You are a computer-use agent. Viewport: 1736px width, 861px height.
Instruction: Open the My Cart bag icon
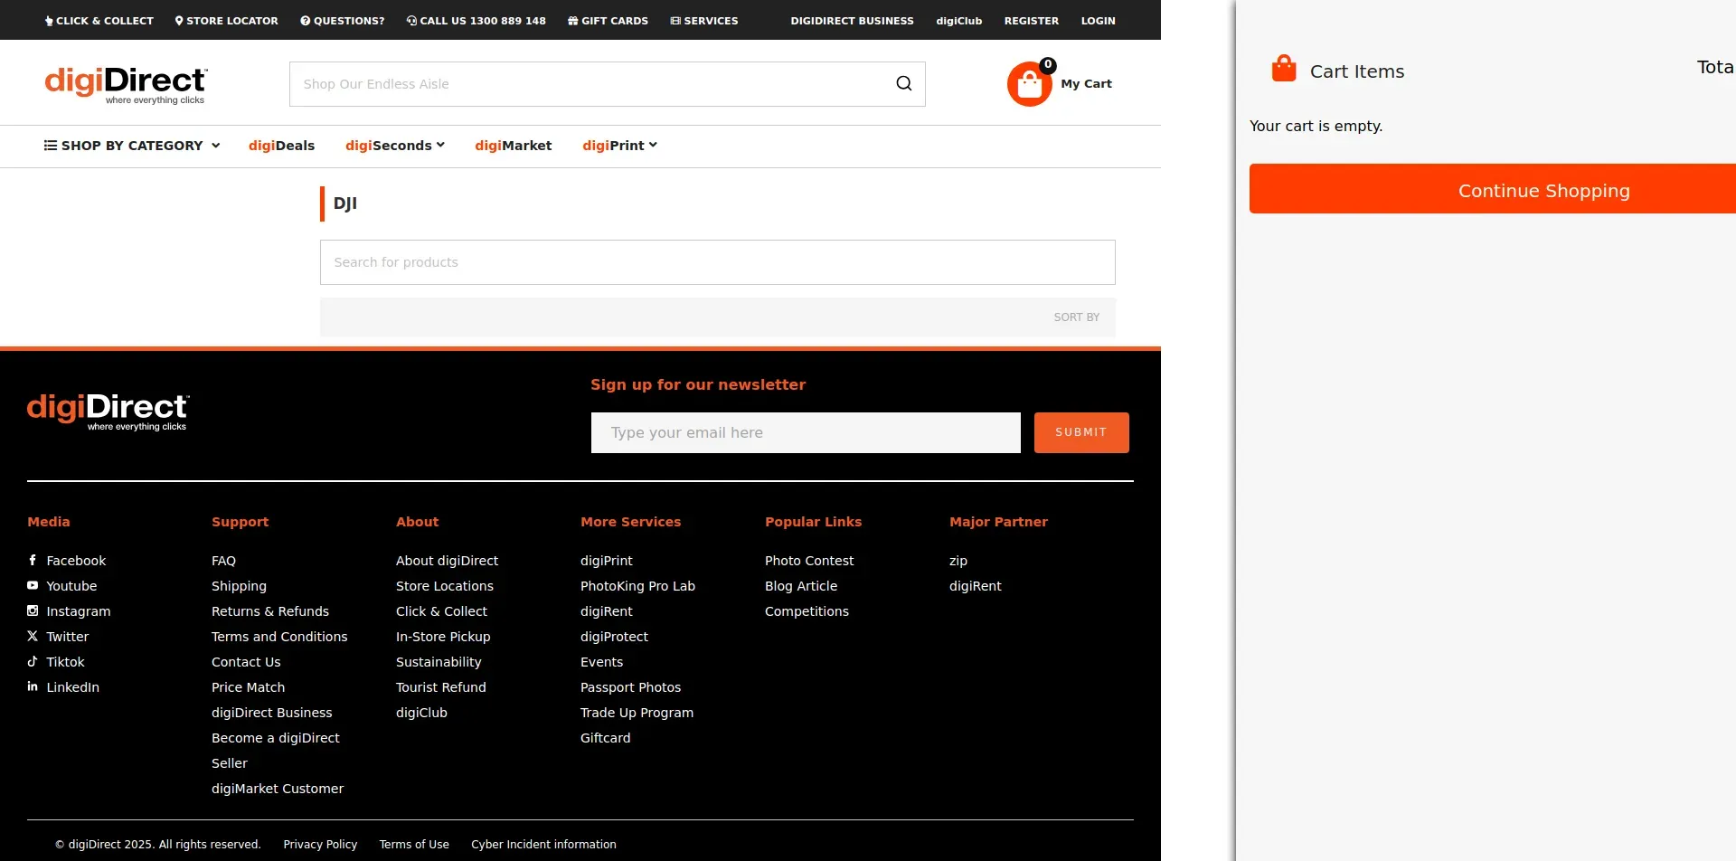click(1030, 84)
